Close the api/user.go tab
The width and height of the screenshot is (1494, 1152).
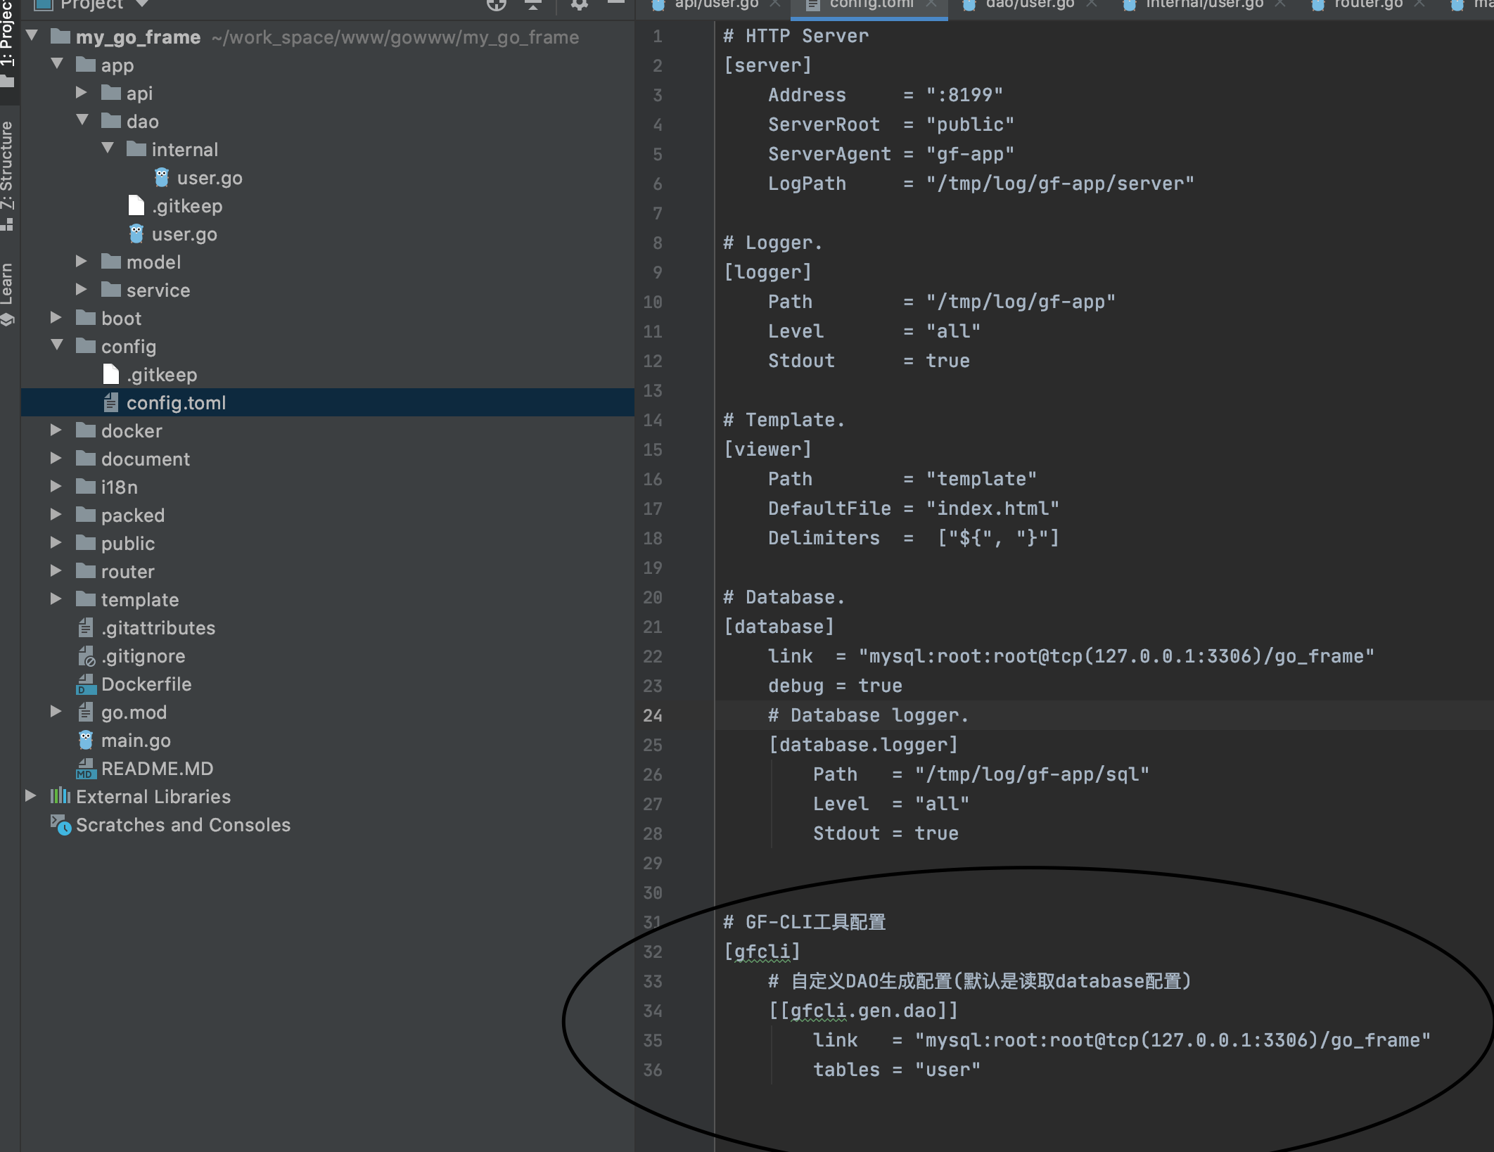[774, 4]
